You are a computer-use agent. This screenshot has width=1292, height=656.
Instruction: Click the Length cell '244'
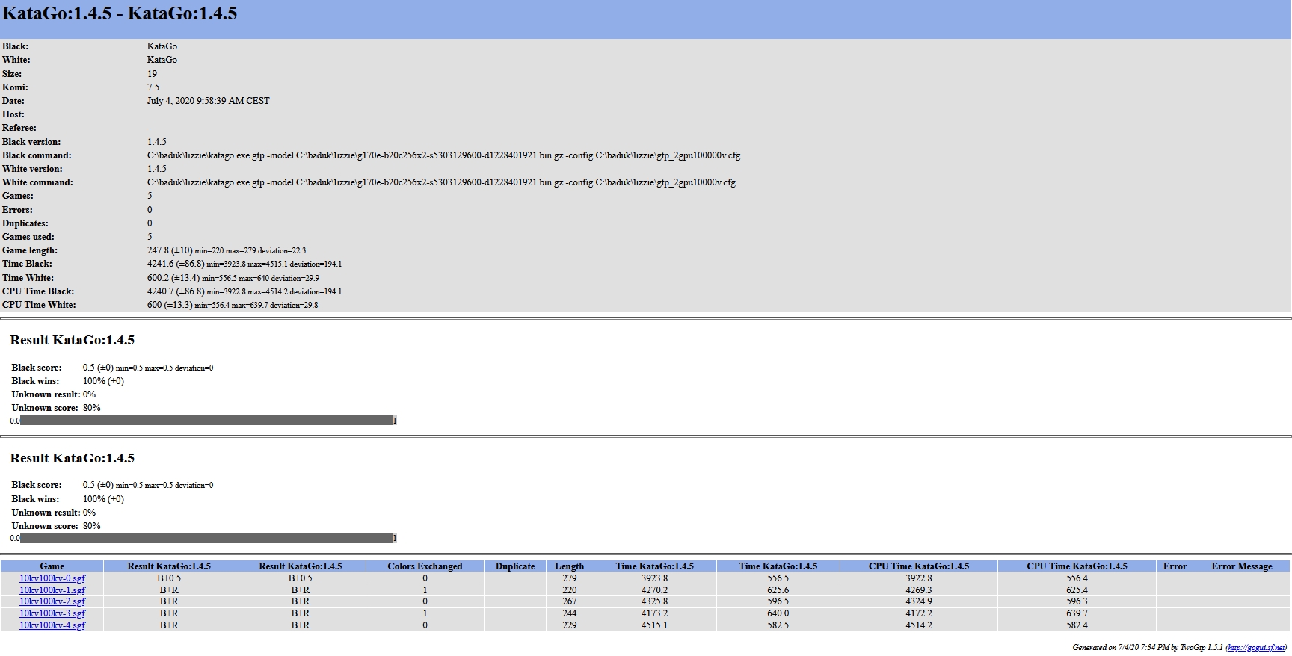570,613
